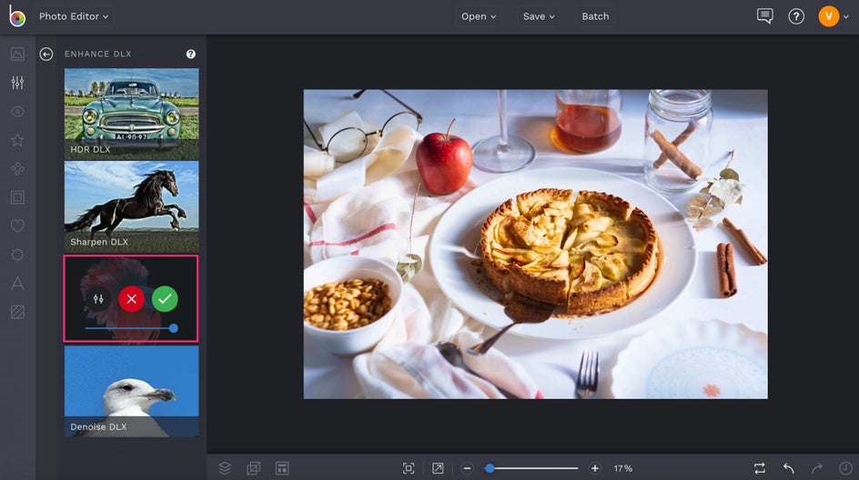Click the fullscreen expand icon
The height and width of the screenshot is (480, 859).
[x=438, y=468]
